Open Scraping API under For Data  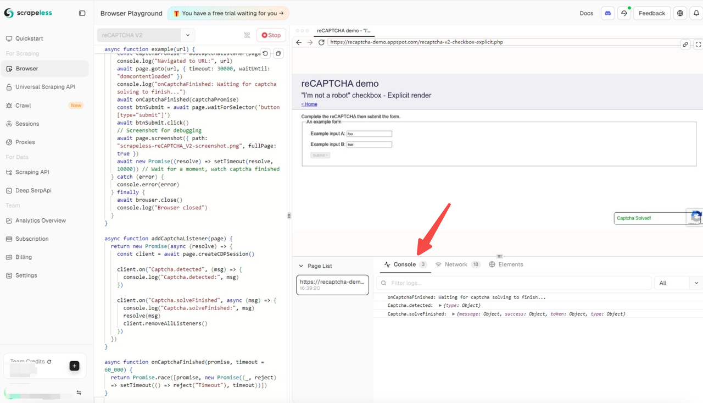32,172
